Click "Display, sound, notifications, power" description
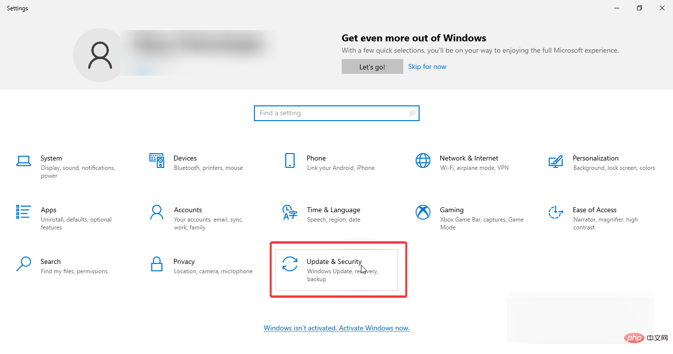Viewport: 673px width, 354px height. [78, 172]
